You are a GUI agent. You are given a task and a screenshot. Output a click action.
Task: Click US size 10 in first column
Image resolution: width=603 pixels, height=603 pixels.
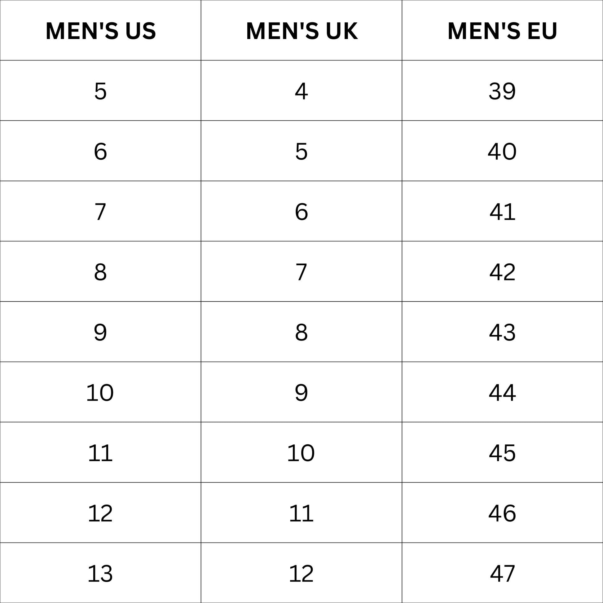pyautogui.click(x=100, y=393)
